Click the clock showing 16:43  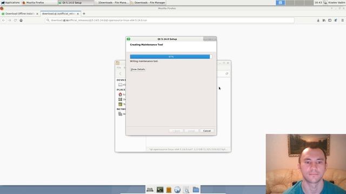tap(318, 3)
